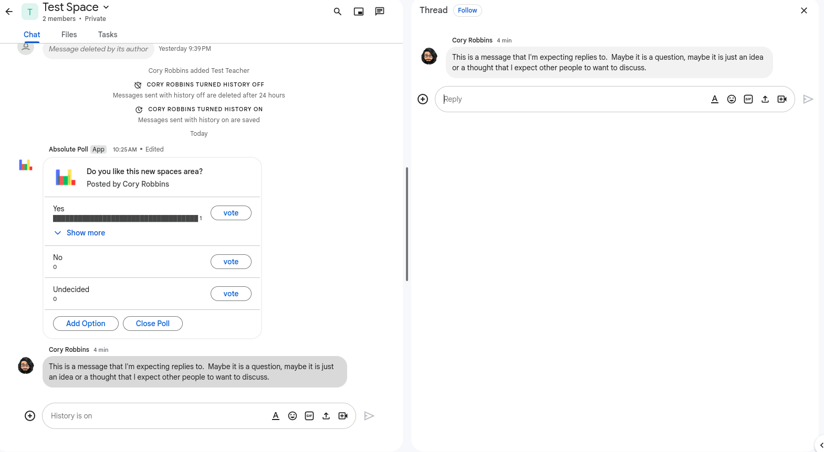Image resolution: width=824 pixels, height=452 pixels.
Task: Go back using the left arrow icon
Action: pyautogui.click(x=9, y=11)
